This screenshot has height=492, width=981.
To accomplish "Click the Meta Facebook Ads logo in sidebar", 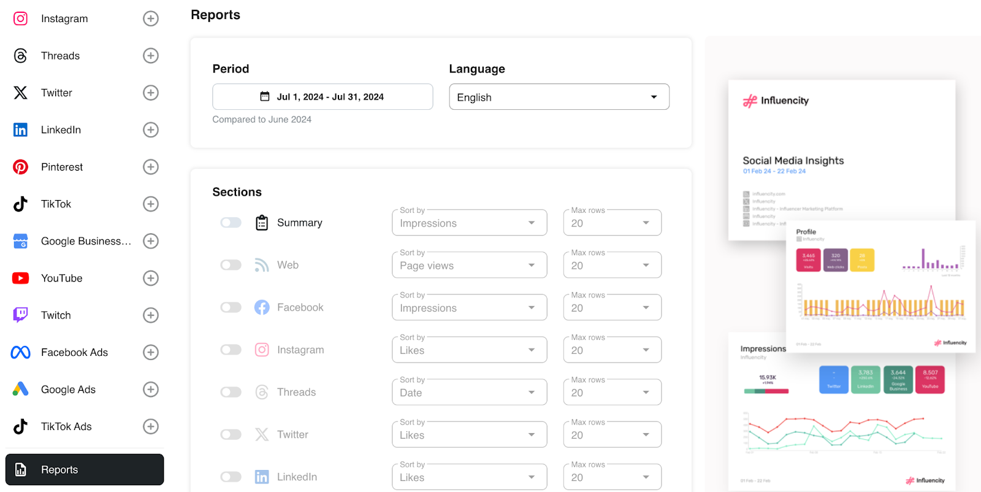I will (x=20, y=352).
